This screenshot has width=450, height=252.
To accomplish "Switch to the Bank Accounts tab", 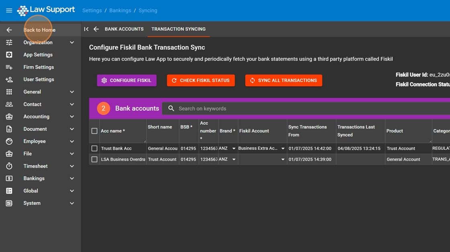I will (x=124, y=29).
